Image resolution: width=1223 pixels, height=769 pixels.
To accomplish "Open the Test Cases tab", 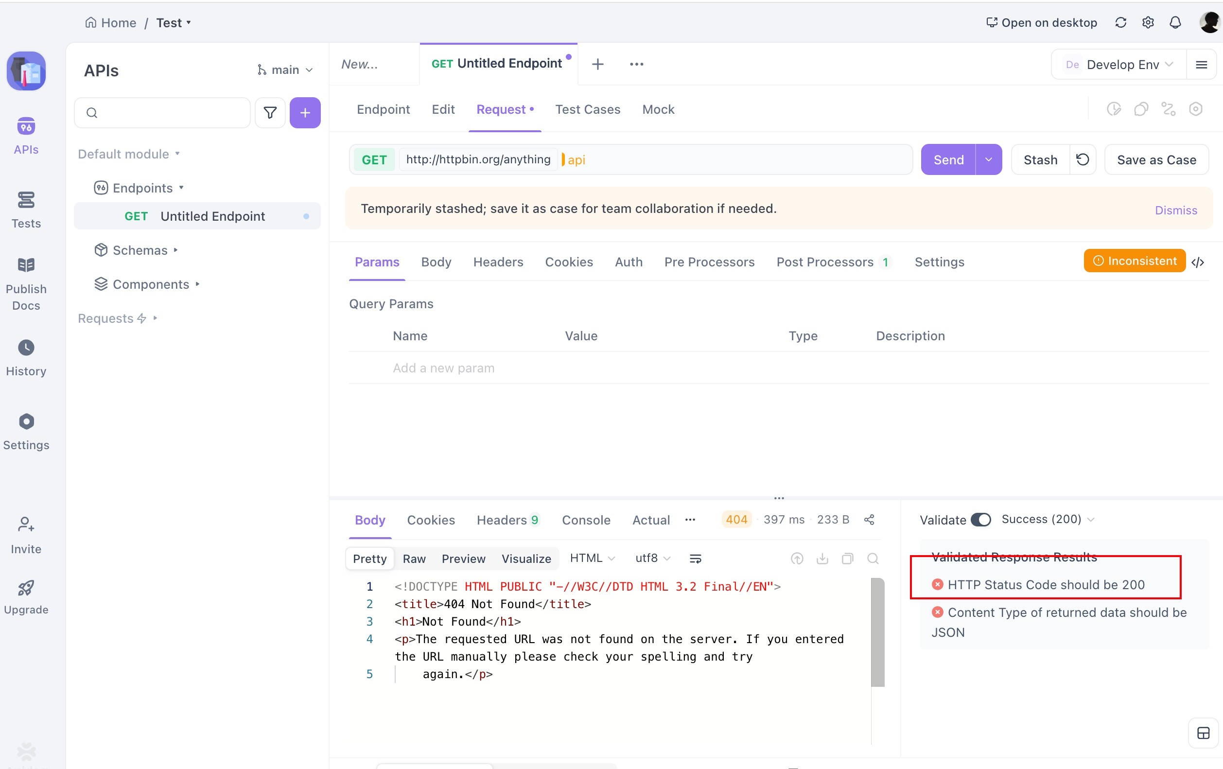I will point(587,109).
